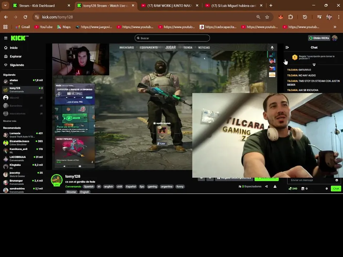Image resolution: width=343 pixels, height=257 pixels.
Task: Open the browser tab search dropdown
Action: 5,5
